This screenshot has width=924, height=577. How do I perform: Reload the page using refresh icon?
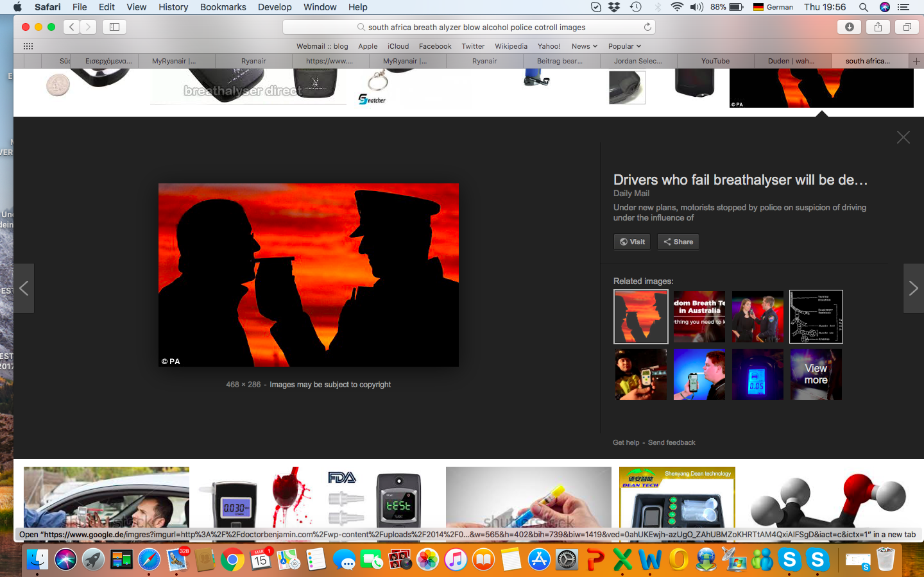(647, 27)
